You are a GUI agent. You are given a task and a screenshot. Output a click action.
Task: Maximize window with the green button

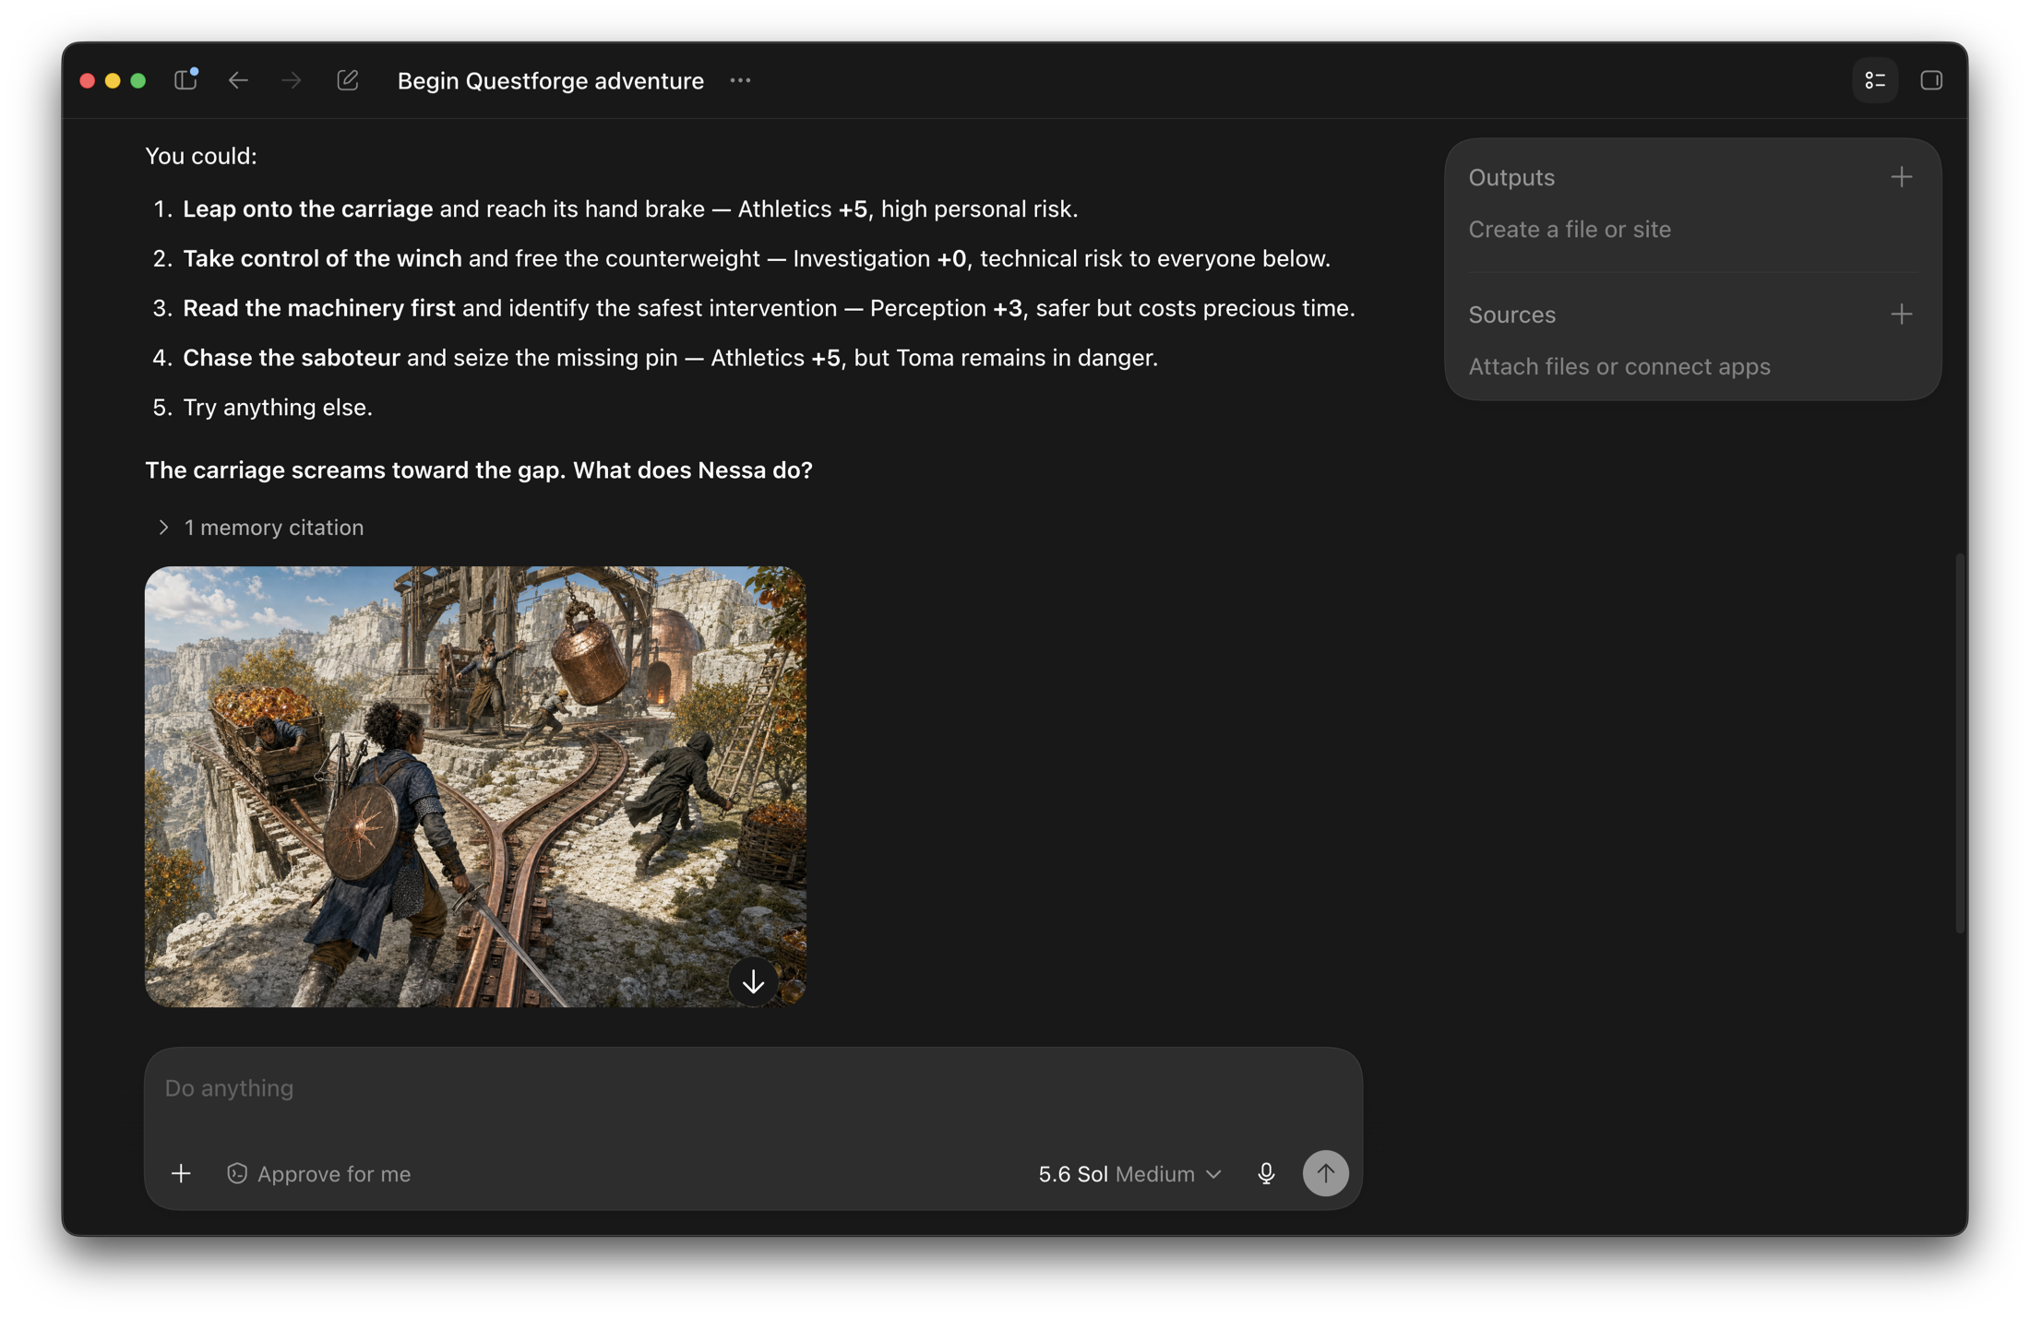click(138, 80)
